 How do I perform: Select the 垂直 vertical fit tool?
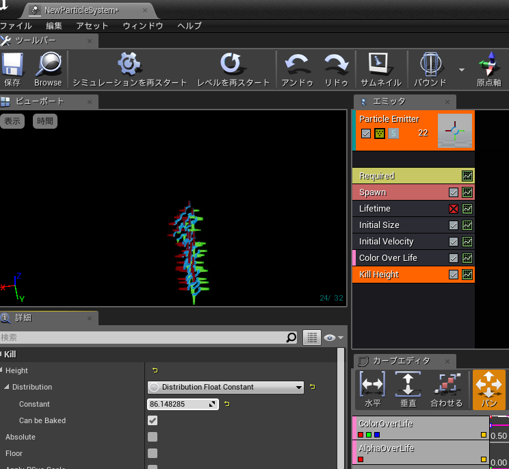coord(408,390)
